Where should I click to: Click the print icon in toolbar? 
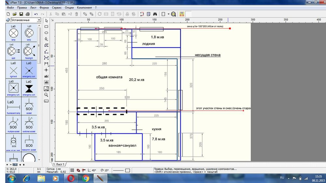[x=28, y=14]
